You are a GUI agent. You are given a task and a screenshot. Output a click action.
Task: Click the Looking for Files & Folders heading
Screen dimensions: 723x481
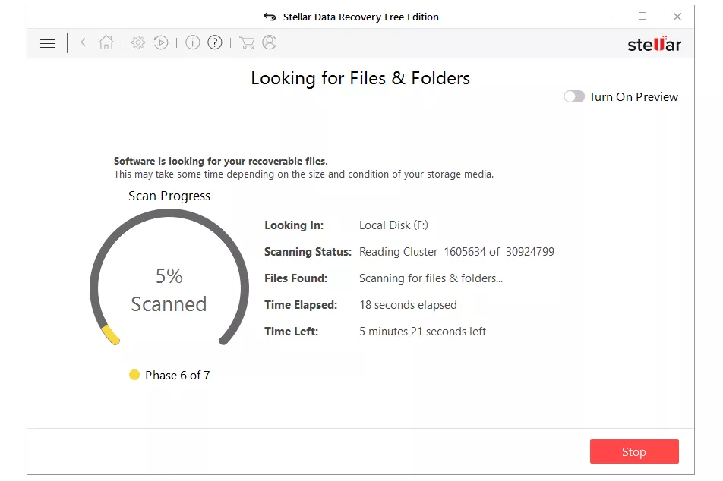tap(360, 78)
